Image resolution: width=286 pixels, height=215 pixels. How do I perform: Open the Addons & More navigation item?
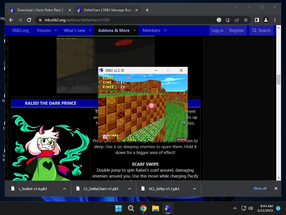[114, 30]
